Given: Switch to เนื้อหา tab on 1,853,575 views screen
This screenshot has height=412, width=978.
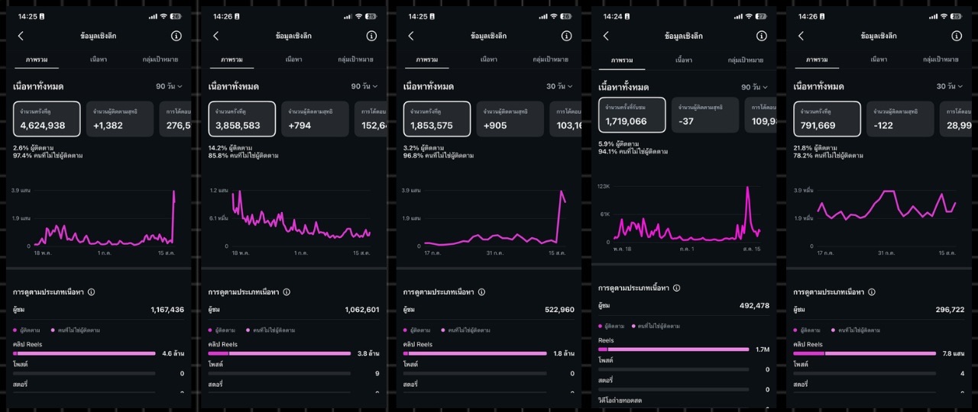Looking at the screenshot, I should point(489,59).
